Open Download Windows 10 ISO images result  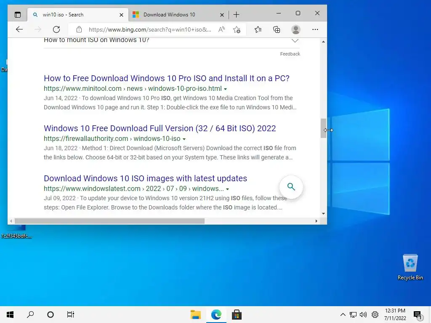pos(145,178)
